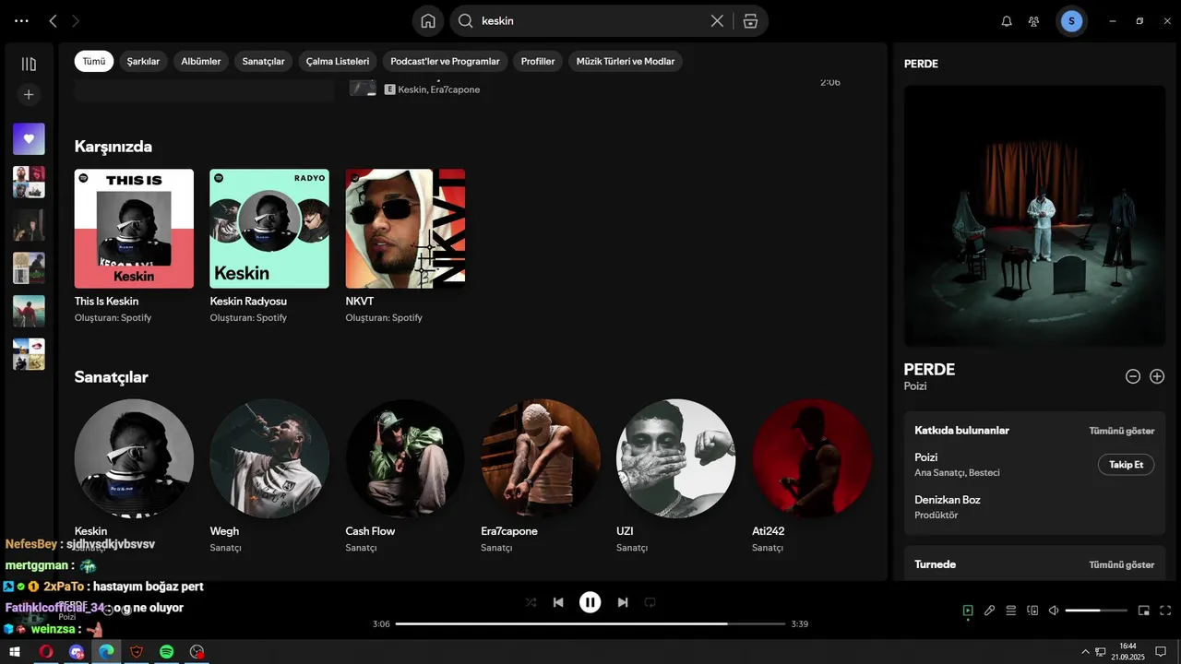Viewport: 1181px width, 664px height.
Task: Go back with the left arrow
Action: coord(53,20)
